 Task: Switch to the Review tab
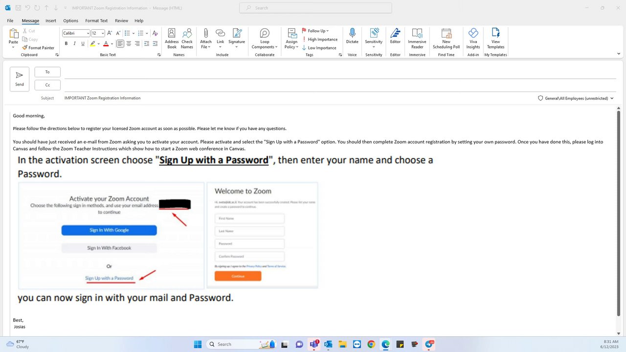121,21
